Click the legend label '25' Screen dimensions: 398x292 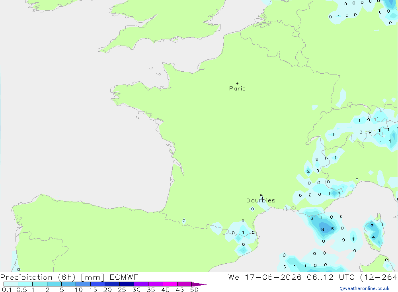click(122, 290)
